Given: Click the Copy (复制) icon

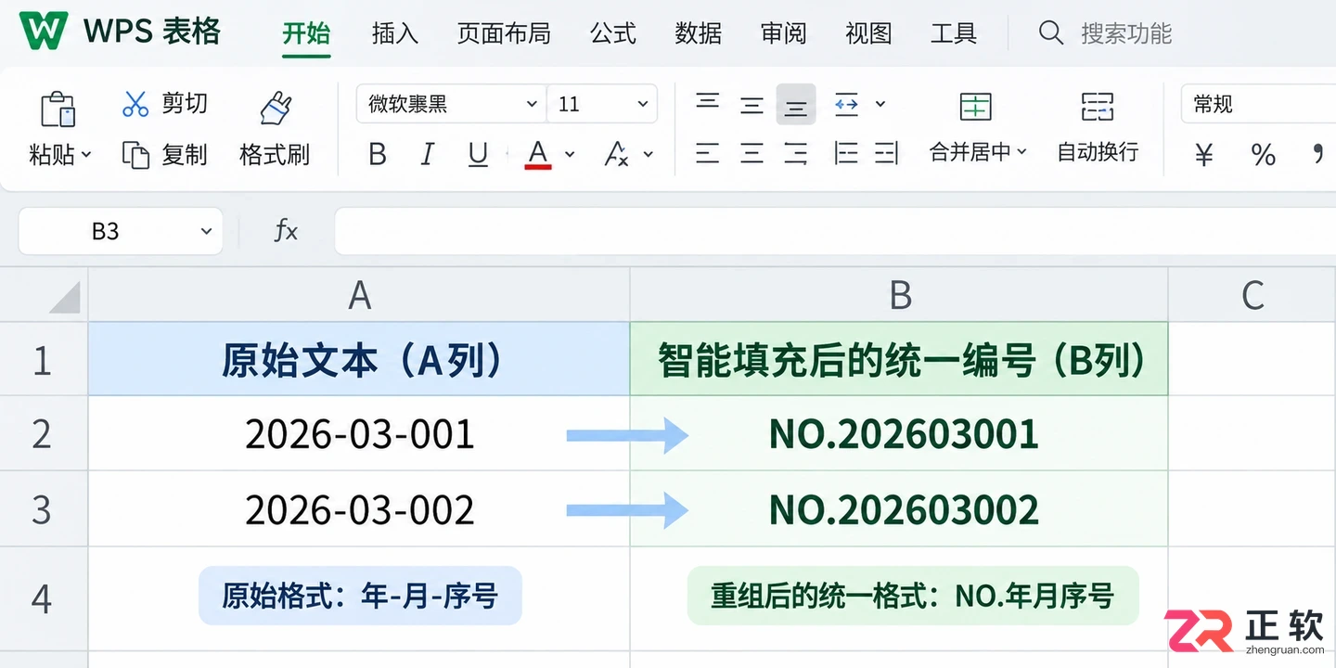Looking at the screenshot, I should tap(135, 155).
